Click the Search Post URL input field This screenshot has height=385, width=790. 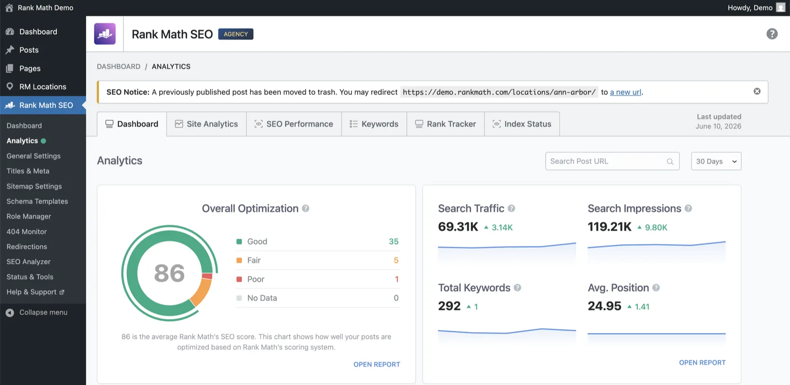pyautogui.click(x=612, y=161)
